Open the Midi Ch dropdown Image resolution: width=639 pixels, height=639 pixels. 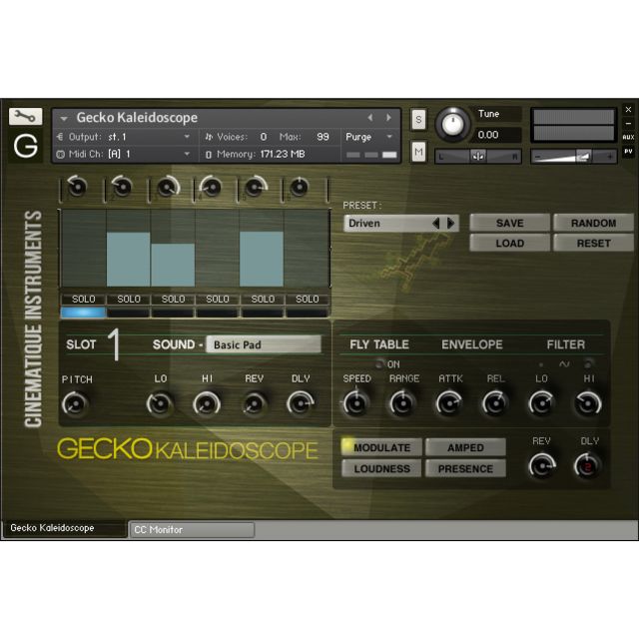click(123, 154)
